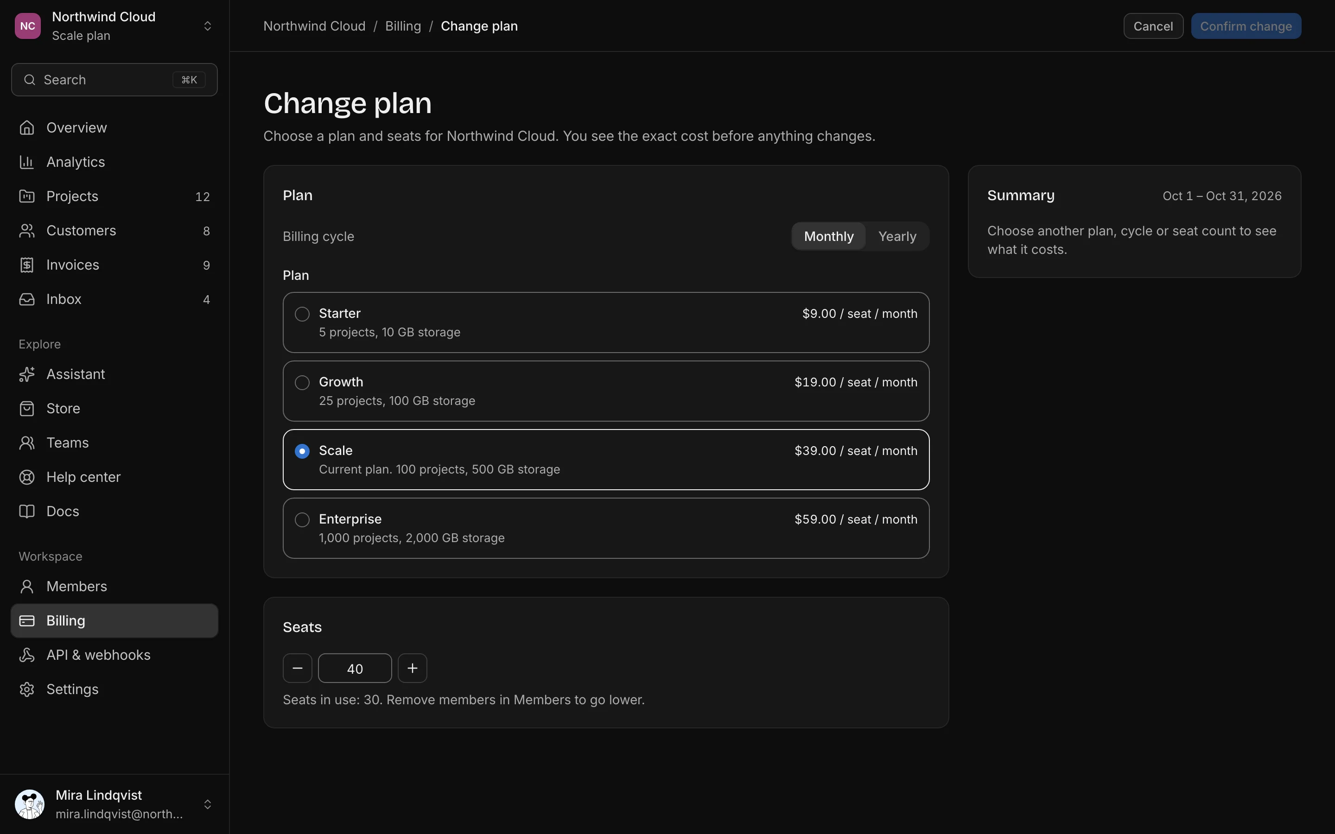Switch billing cycle to Yearly
Screen dimensions: 1335x834
click(897, 236)
